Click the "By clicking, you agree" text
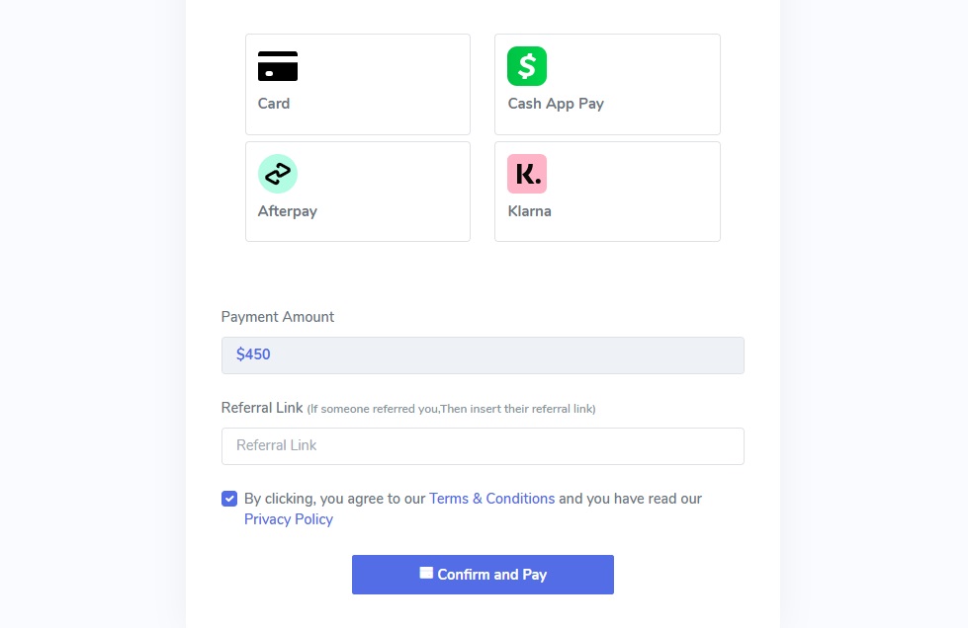Image resolution: width=968 pixels, height=628 pixels. tap(335, 499)
